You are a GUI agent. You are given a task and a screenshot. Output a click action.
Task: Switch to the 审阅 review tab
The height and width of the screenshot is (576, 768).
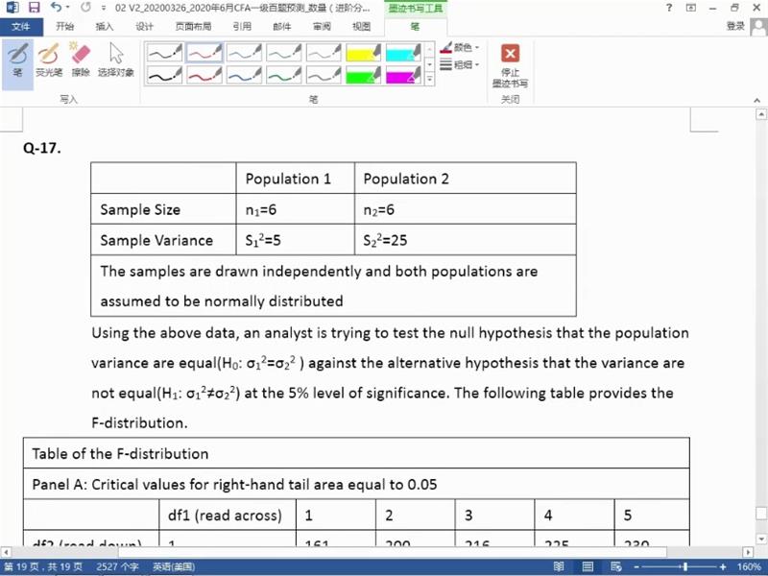click(322, 27)
